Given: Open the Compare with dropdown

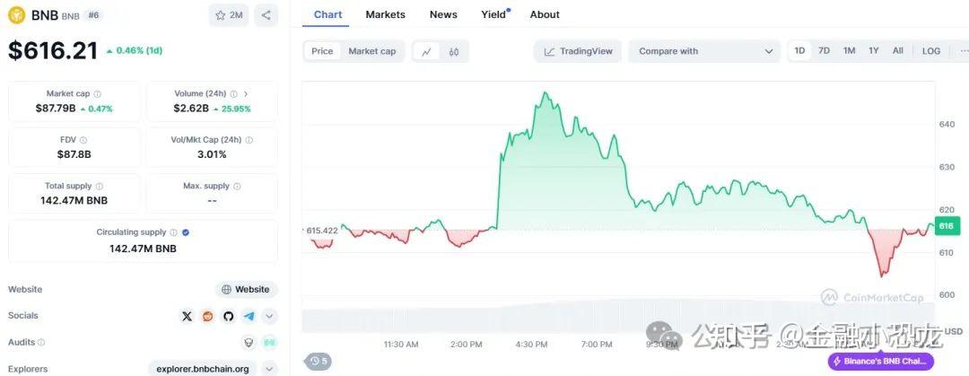Looking at the screenshot, I should coord(704,51).
